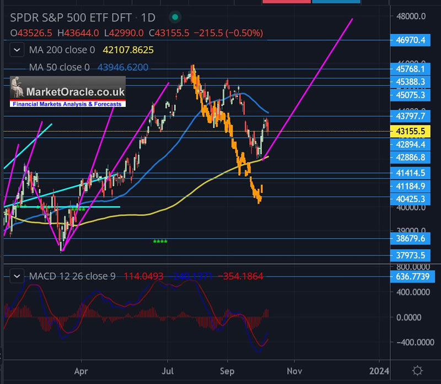The height and width of the screenshot is (384, 441).
Task: Click the 37973.5 price level label
Action: click(410, 255)
